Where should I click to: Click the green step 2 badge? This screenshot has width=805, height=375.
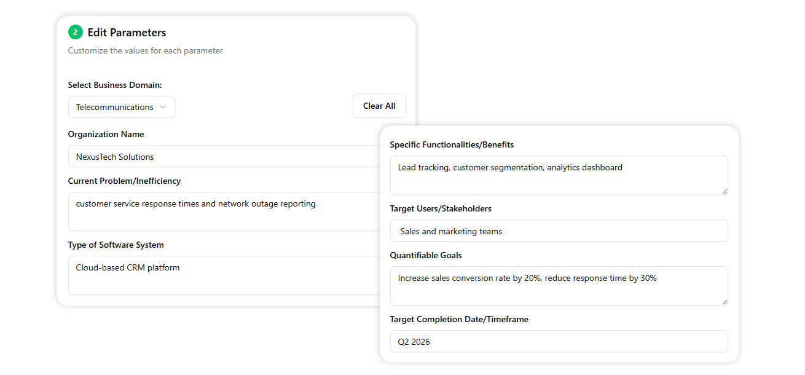pyautogui.click(x=75, y=33)
